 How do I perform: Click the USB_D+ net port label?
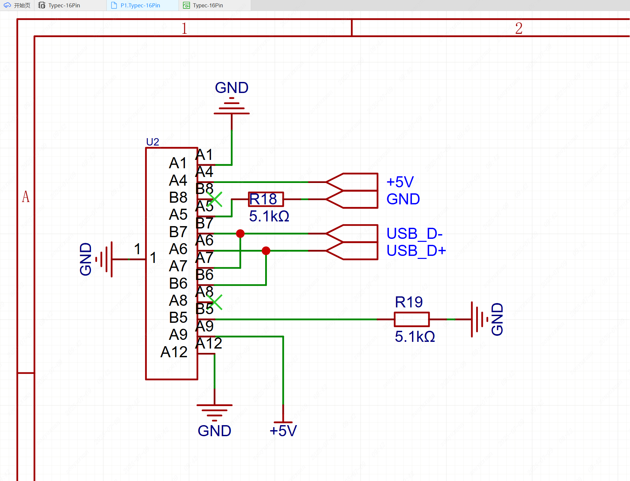coord(352,251)
